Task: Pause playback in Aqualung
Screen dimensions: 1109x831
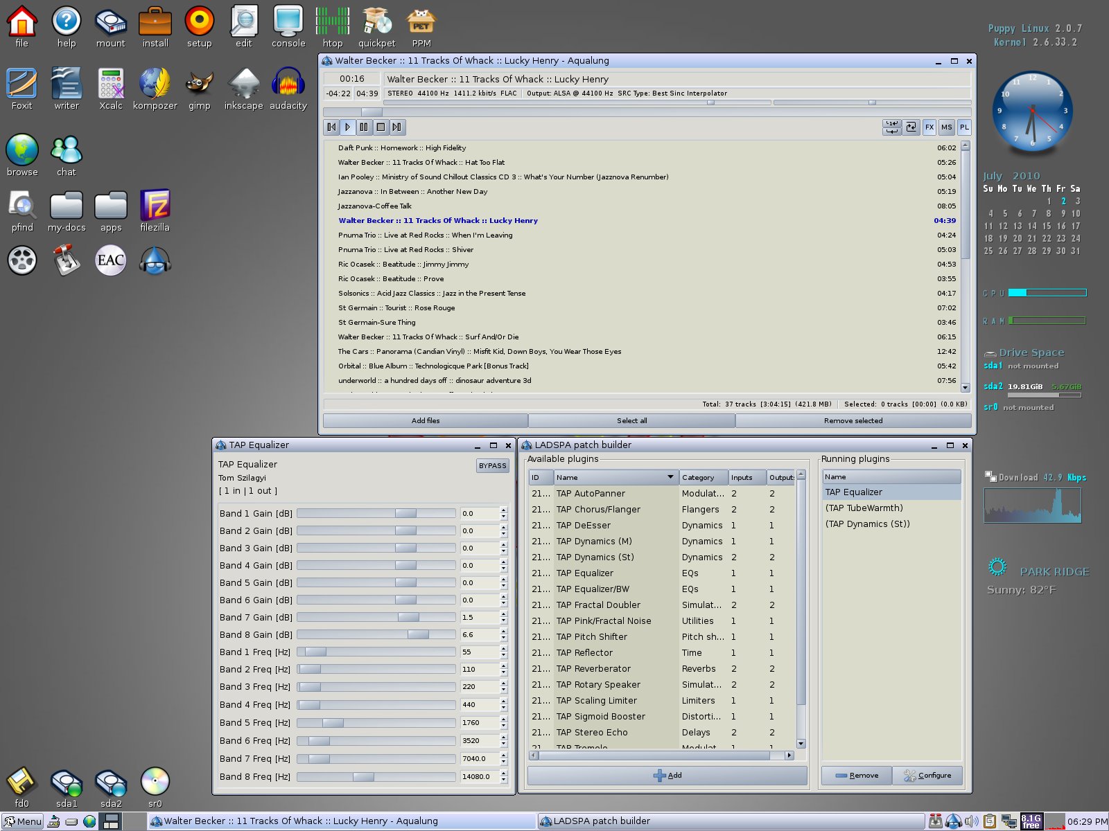Action: [x=364, y=127]
